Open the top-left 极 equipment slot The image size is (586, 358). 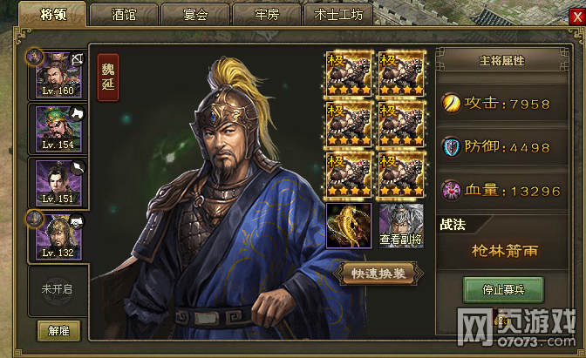349,74
